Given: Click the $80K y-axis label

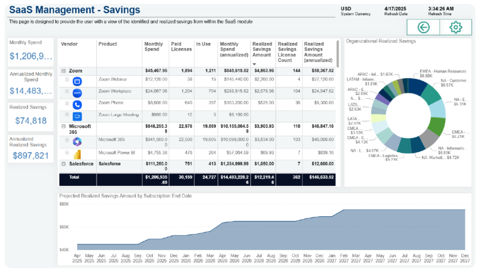Looking at the screenshot, I should (x=64, y=204).
